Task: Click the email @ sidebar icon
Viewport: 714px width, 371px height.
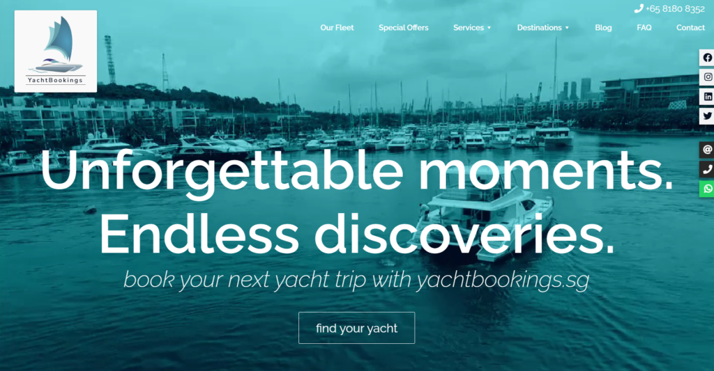Action: tap(707, 150)
